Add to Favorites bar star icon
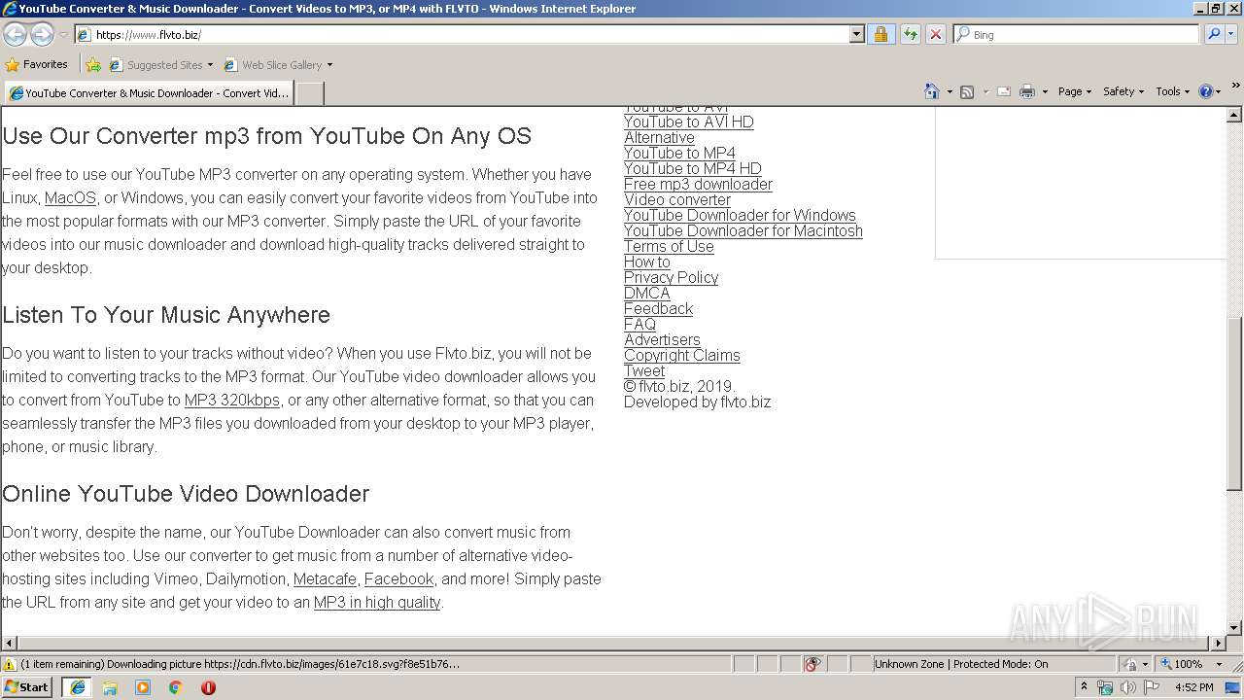 pyautogui.click(x=93, y=65)
